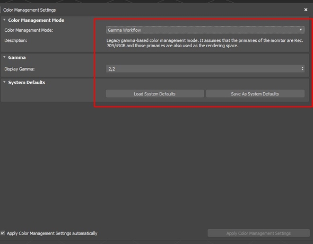Click Load System Defaults

pos(155,94)
